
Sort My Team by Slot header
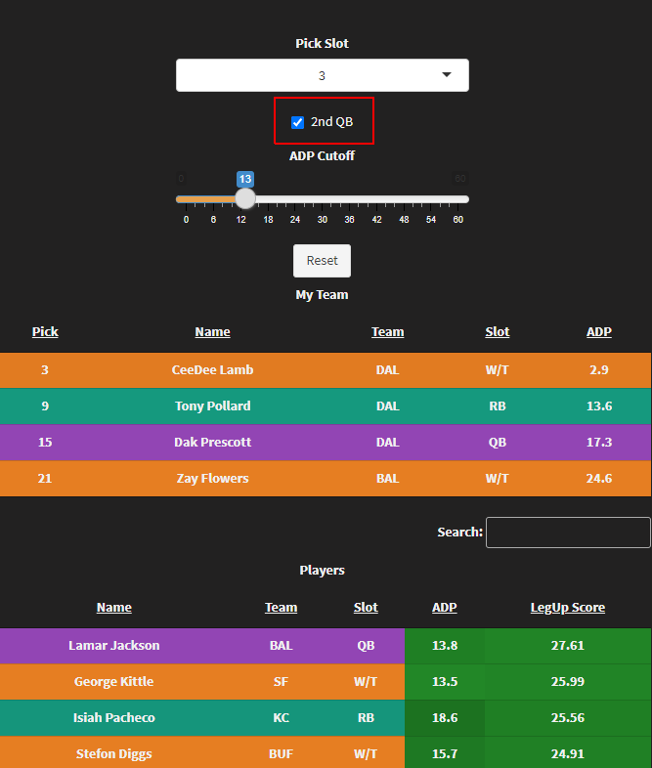[498, 331]
